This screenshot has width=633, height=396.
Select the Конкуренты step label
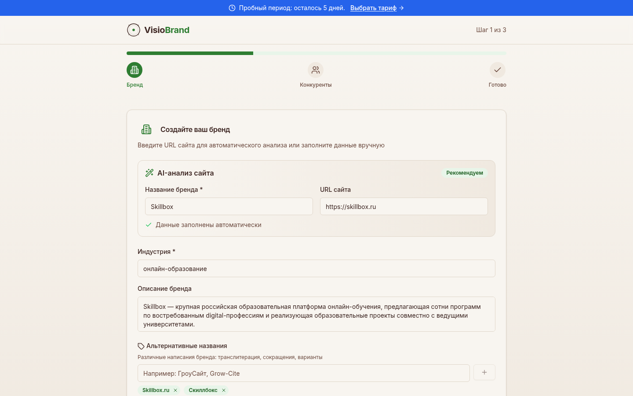click(x=316, y=84)
